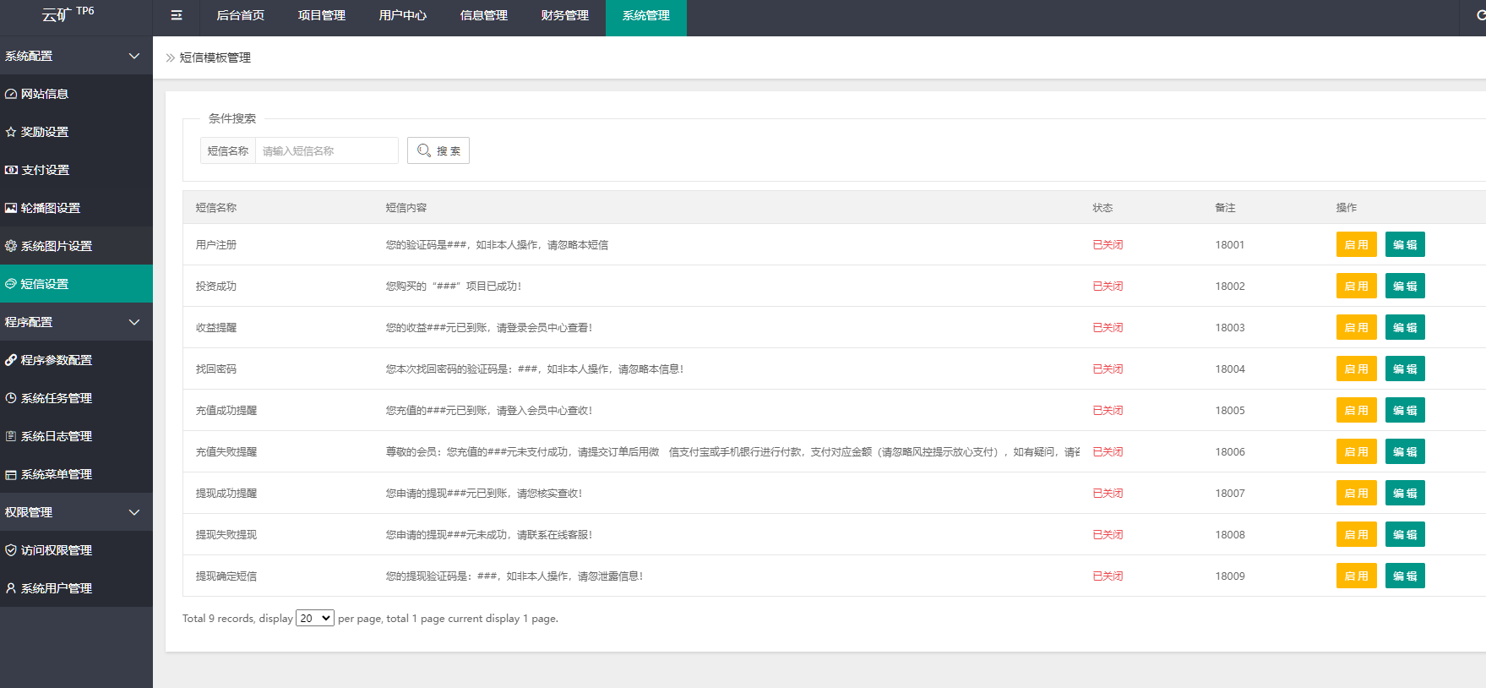Edit the 投资成功 SMS template
The width and height of the screenshot is (1486, 688).
coord(1405,287)
